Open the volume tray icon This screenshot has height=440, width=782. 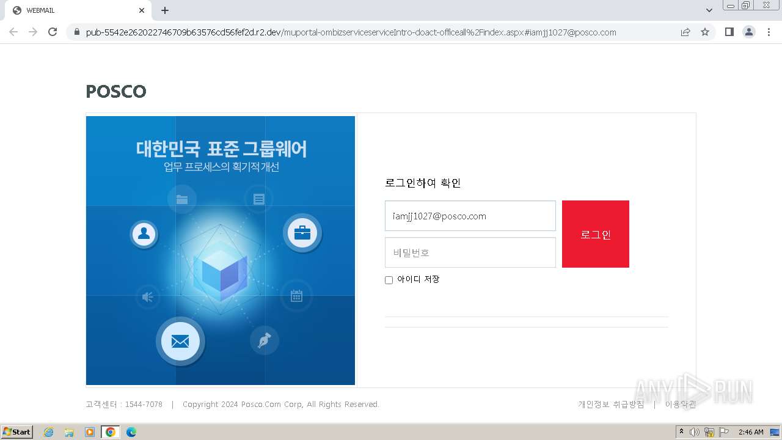coord(695,432)
